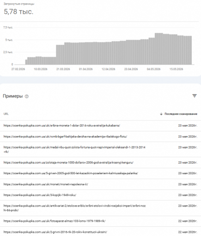
Task: Open the kukabarra silver coin URL row
Action: [x=100, y=126]
